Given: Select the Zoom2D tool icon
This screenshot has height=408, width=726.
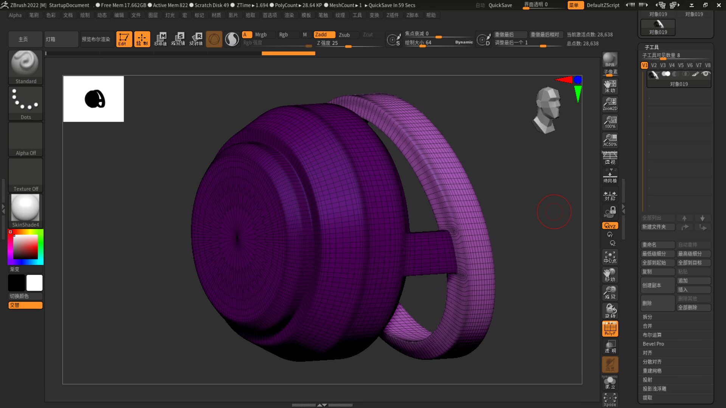Looking at the screenshot, I should (610, 104).
